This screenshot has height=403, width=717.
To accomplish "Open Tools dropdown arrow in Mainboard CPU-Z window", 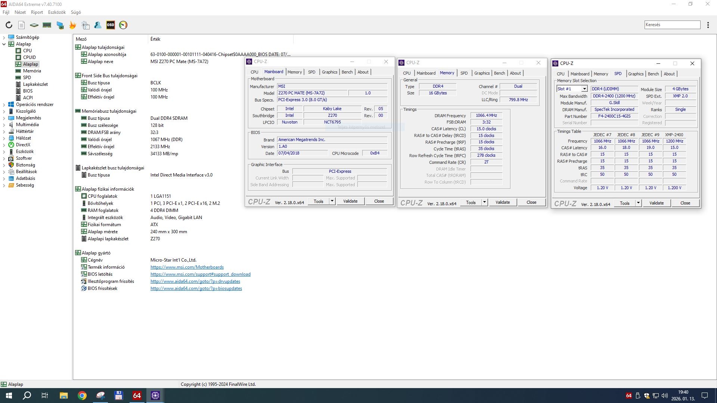I will pos(332,201).
